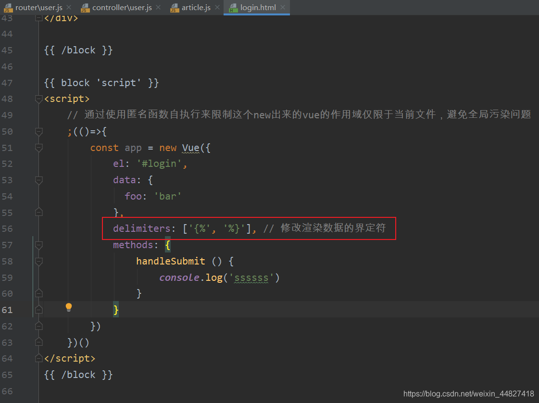Click the opening script tag on line 48
The image size is (539, 403).
tap(67, 99)
